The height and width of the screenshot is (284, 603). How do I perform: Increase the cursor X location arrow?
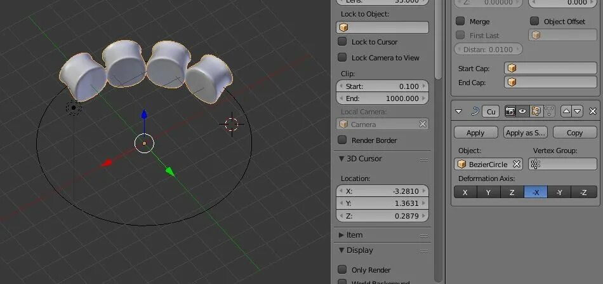pyautogui.click(x=424, y=191)
